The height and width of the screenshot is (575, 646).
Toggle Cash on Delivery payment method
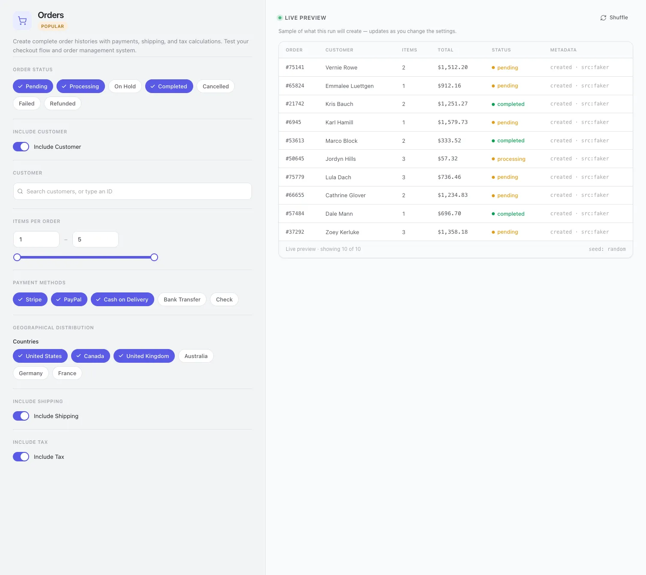123,299
